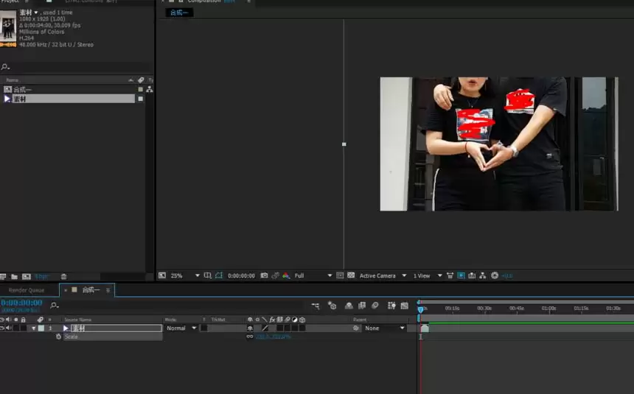This screenshot has height=394, width=634.
Task: Click the composition flowchart icon
Action: [483, 275]
